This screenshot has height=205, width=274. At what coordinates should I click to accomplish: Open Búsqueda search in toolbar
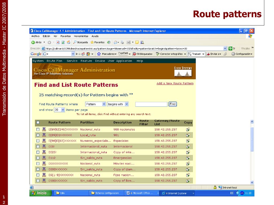(80, 42)
